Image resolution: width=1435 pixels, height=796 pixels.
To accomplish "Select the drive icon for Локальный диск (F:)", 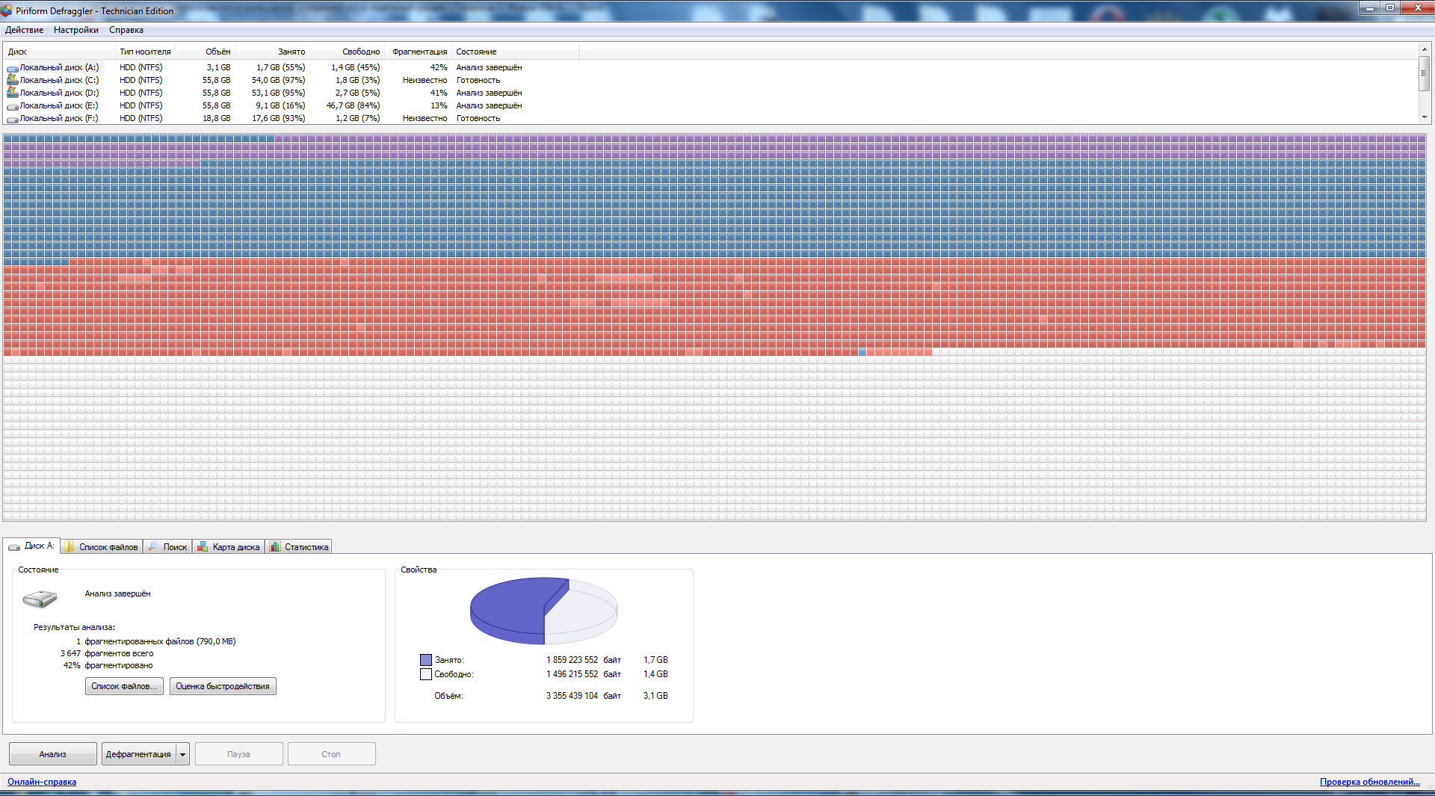I will (x=13, y=119).
